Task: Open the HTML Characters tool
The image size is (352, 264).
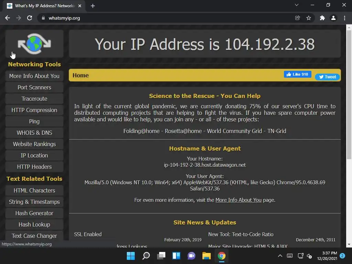Action: point(34,190)
